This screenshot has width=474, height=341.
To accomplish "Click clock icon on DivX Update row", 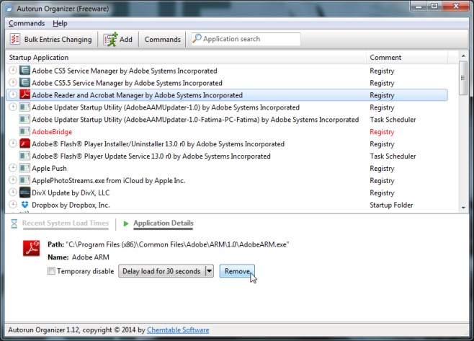I will [x=12, y=192].
